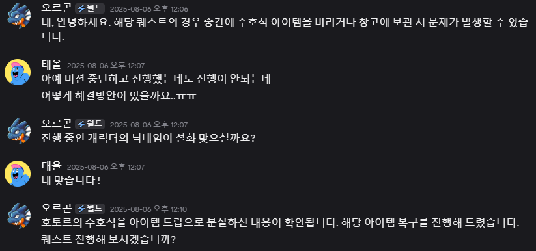Click timestamp 2025-08-06 오후 12:06
Image resolution: width=536 pixels, height=251 pixels.
coord(148,9)
